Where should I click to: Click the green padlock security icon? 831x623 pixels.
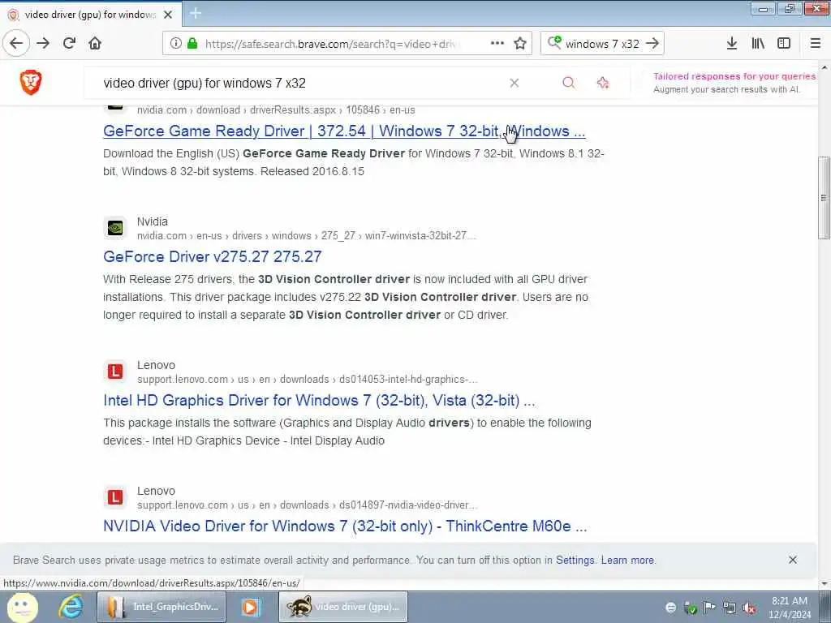192,44
